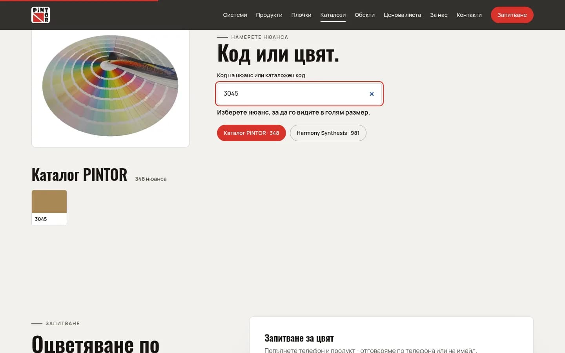Image resolution: width=565 pixels, height=353 pixels.
Task: Click the 'Код или цвят.' heading
Action: 278,53
